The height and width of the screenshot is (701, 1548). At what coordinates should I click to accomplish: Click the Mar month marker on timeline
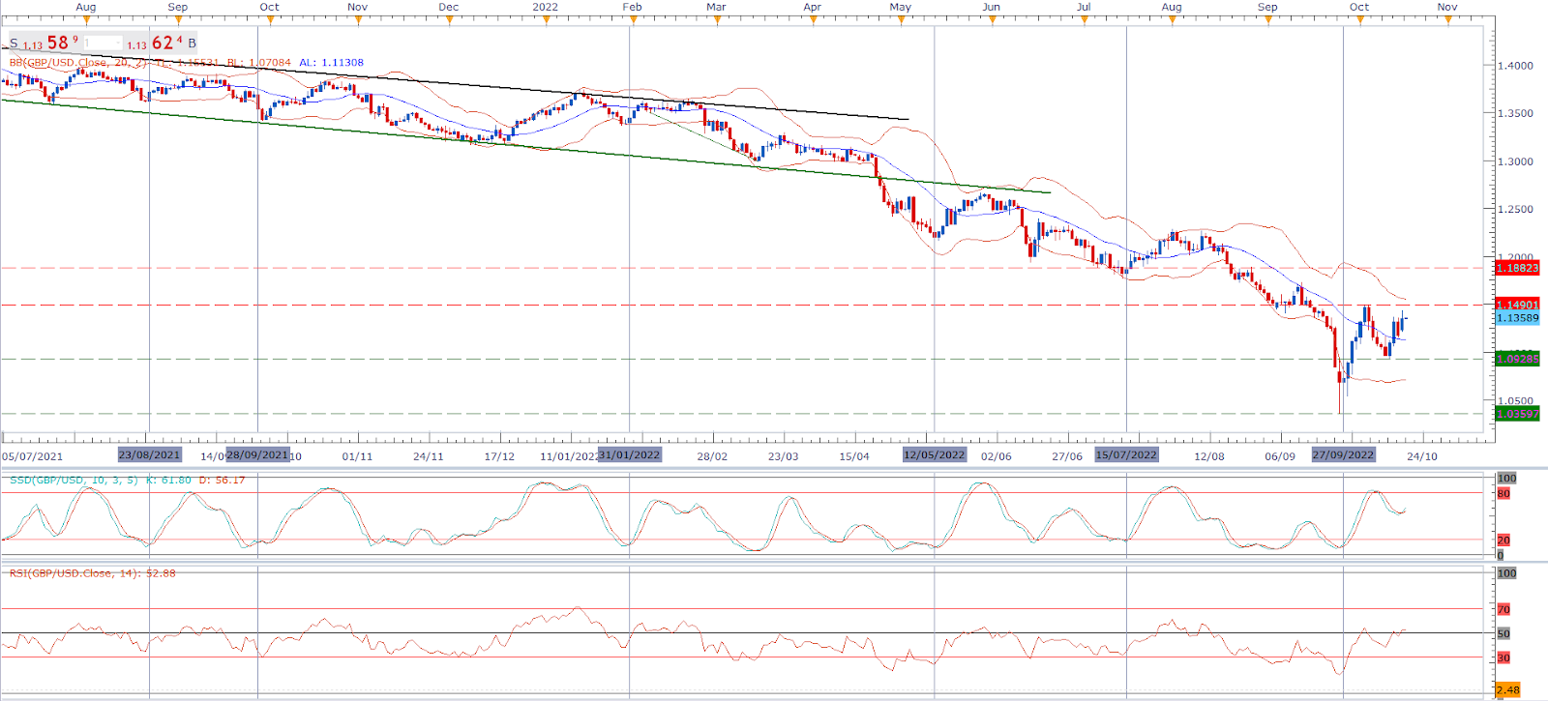coord(716,7)
